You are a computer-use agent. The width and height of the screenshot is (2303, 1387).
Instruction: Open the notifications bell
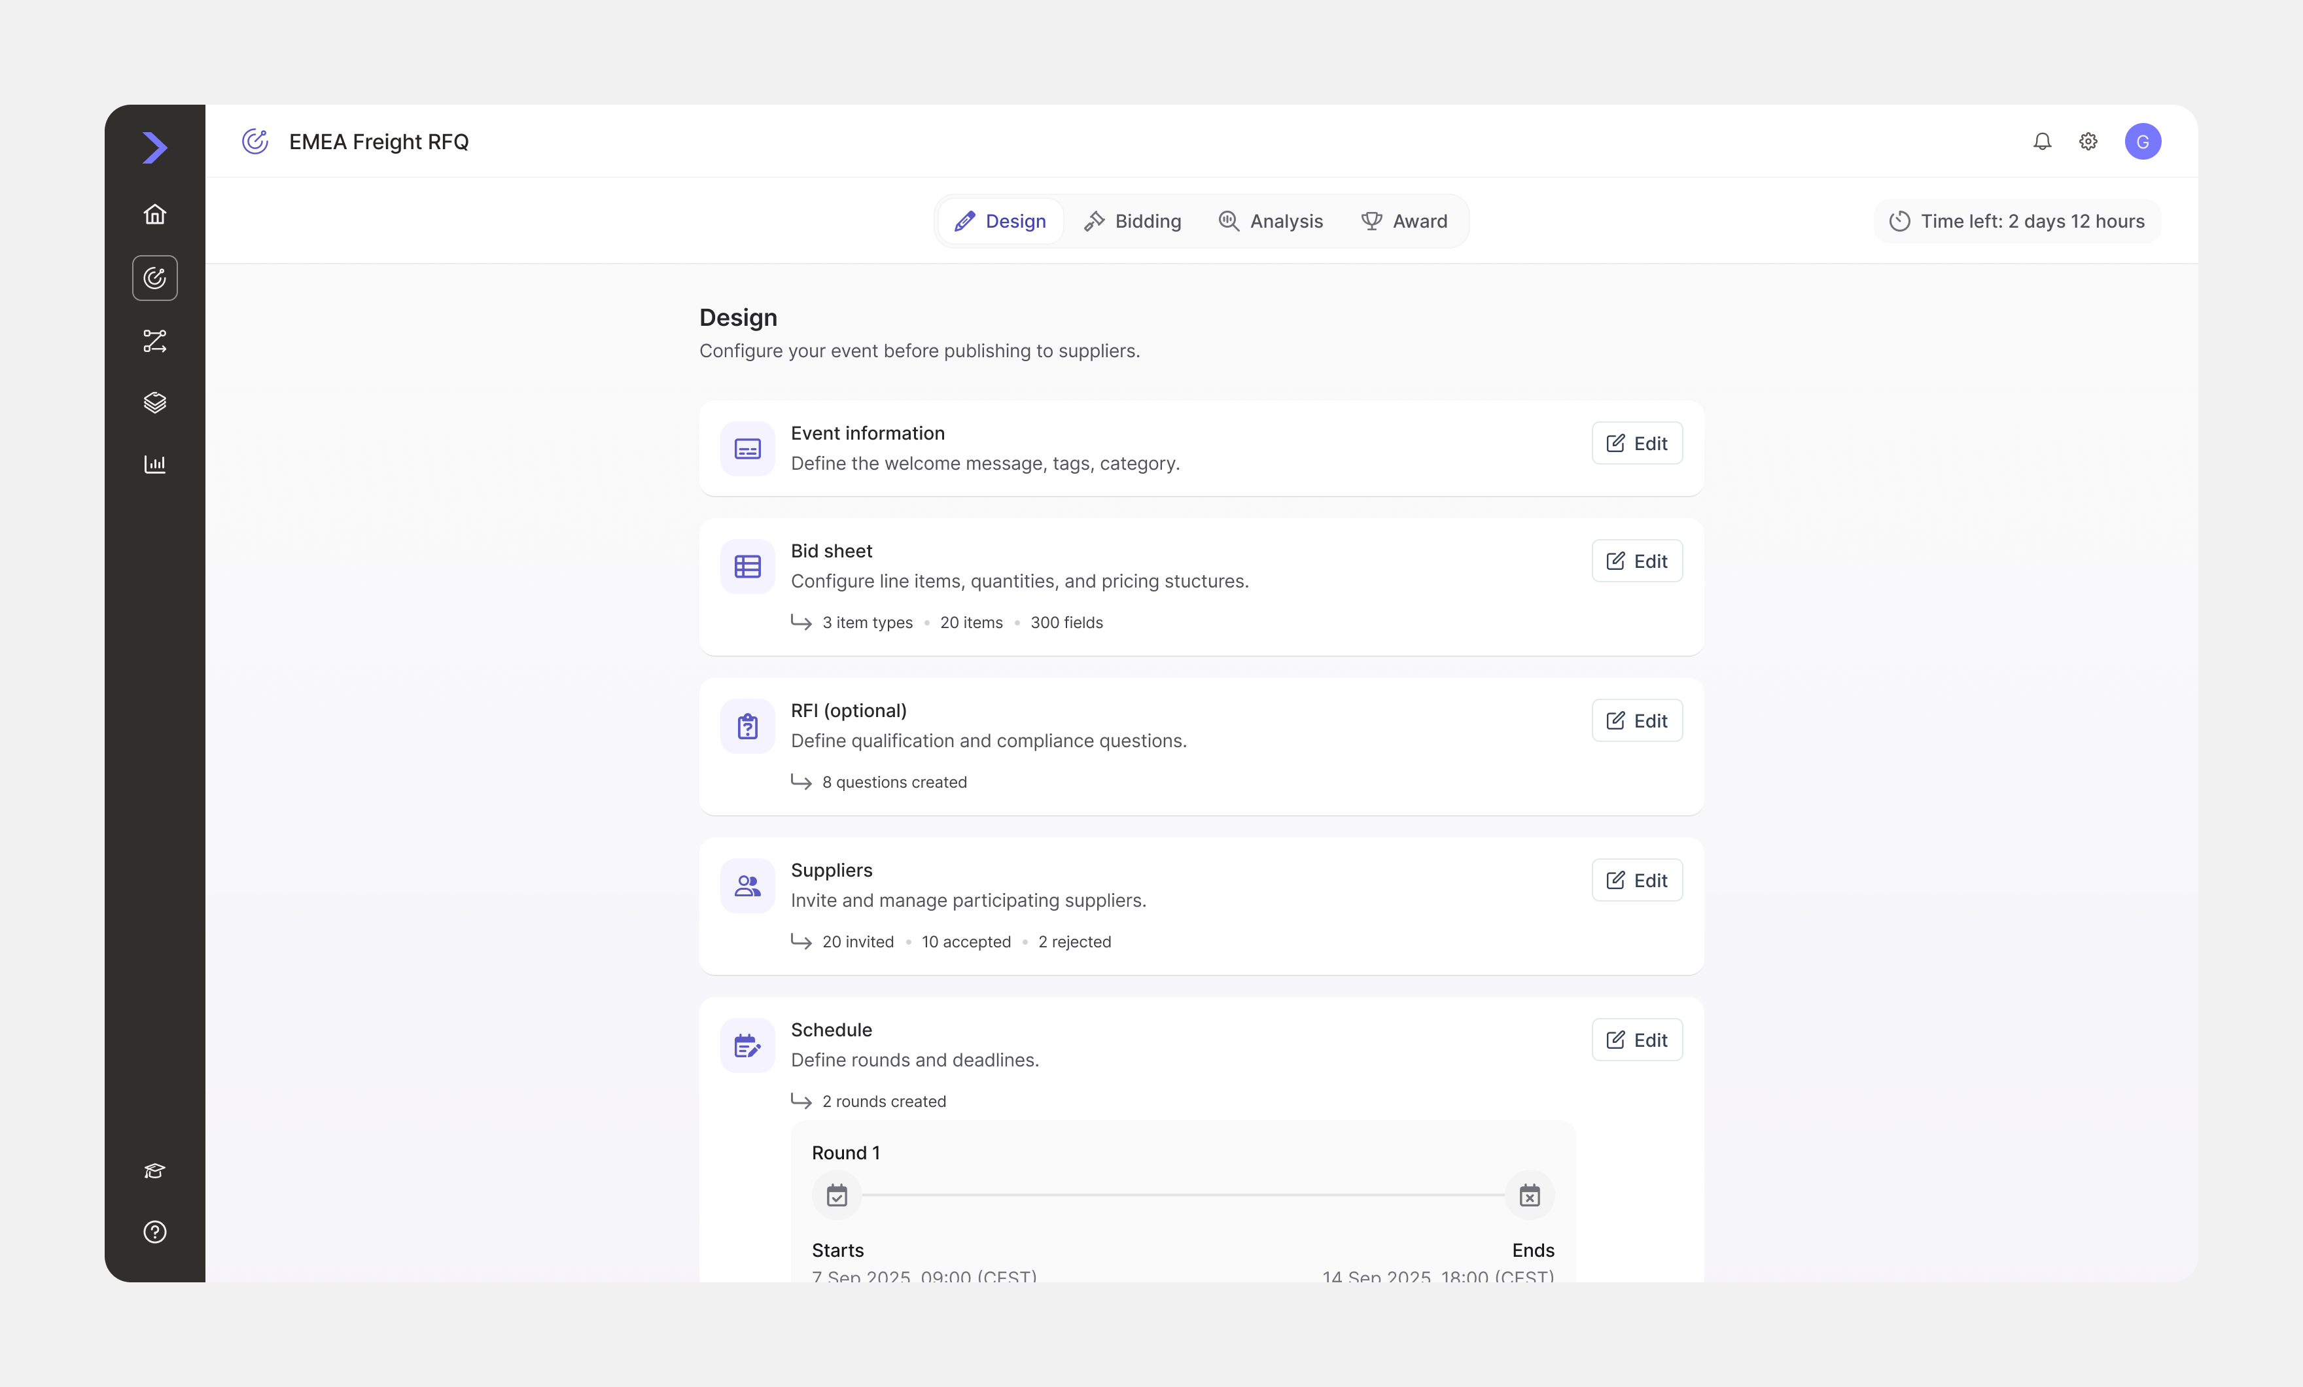coord(2042,141)
